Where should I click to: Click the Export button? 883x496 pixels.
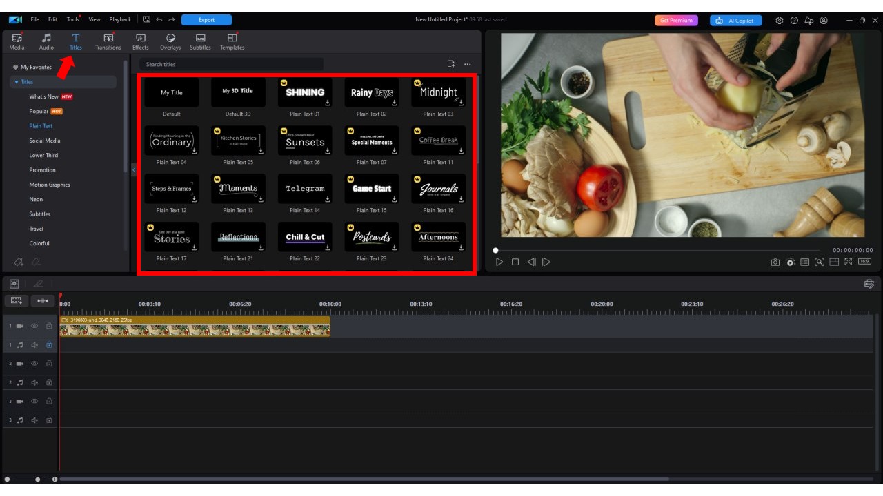(x=206, y=20)
